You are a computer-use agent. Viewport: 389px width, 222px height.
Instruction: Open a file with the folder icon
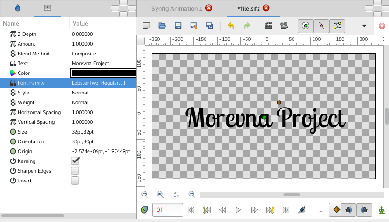[x=162, y=26]
